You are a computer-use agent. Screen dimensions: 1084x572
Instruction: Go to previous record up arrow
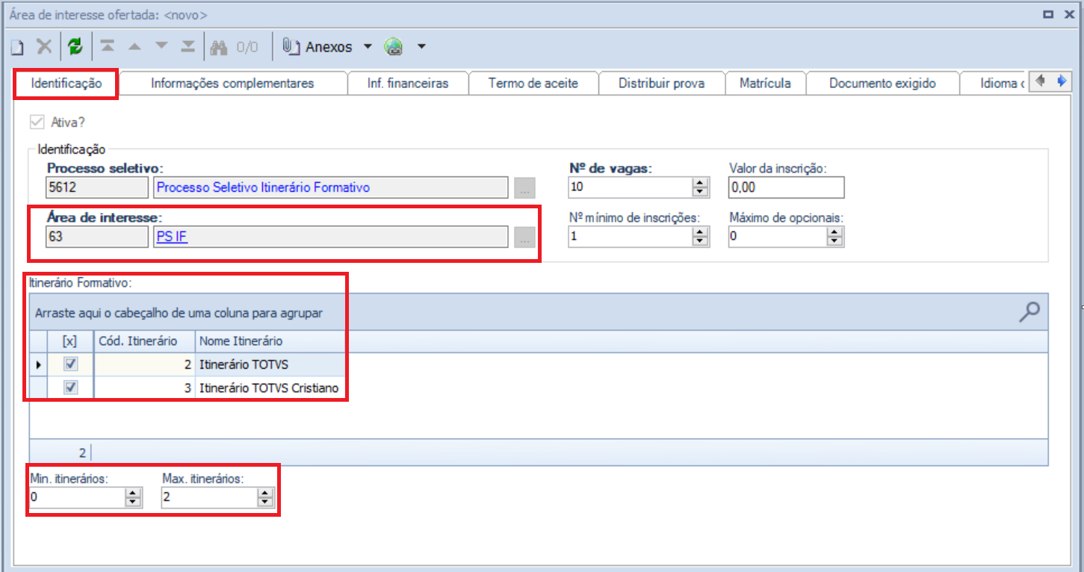coord(134,46)
